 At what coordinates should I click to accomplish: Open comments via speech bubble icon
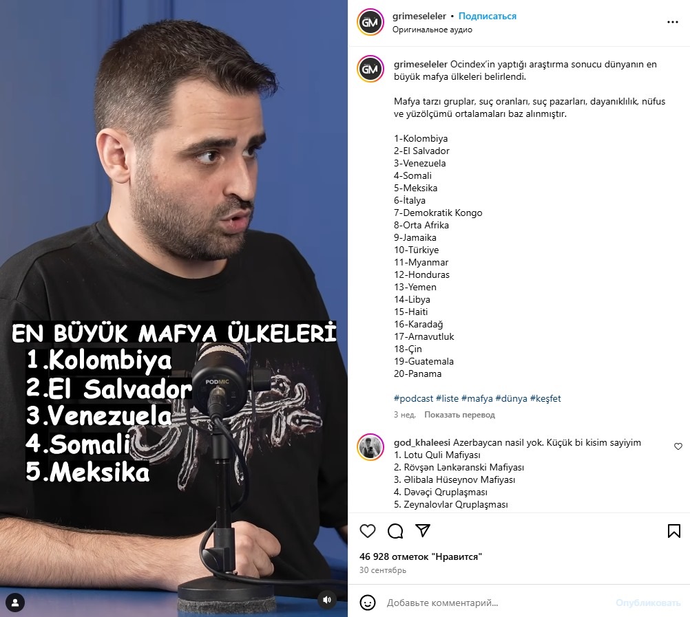(x=395, y=531)
